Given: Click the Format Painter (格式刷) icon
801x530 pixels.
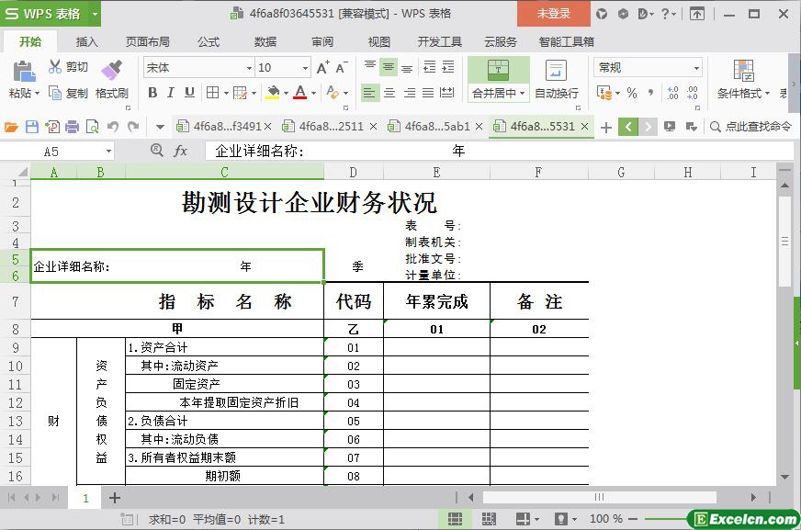Looking at the screenshot, I should tap(111, 72).
